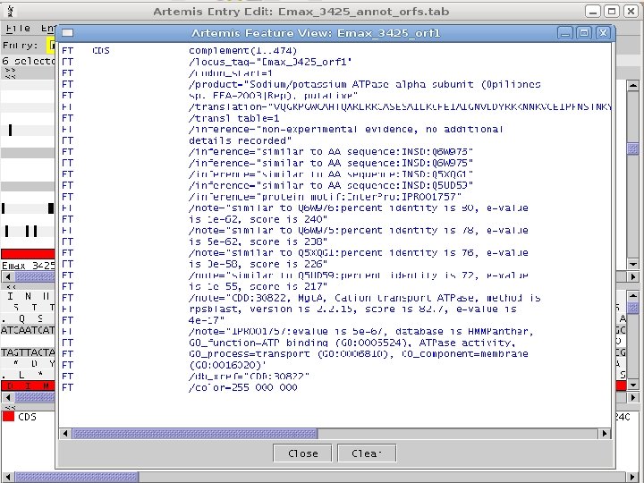Viewport: 644px width, 483px height.
Task: Click the red feature bar in overview
Action: [x=28, y=254]
